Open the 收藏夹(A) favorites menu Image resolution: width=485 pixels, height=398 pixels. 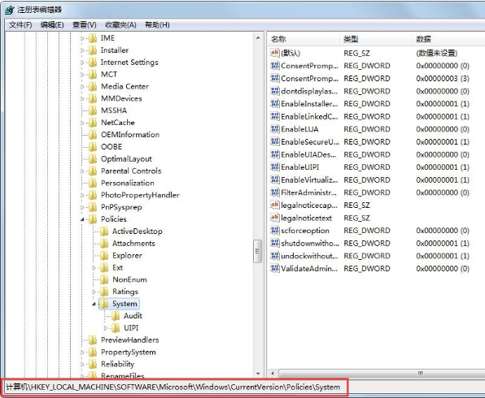[120, 24]
